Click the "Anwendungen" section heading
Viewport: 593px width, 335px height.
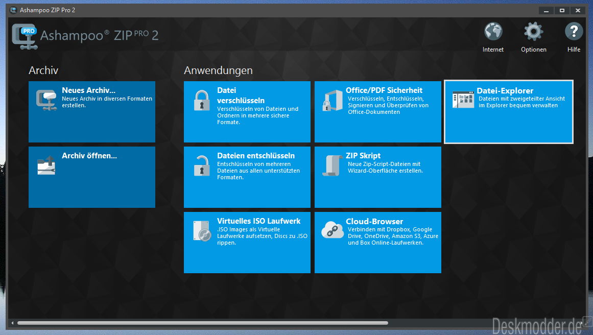click(x=218, y=70)
